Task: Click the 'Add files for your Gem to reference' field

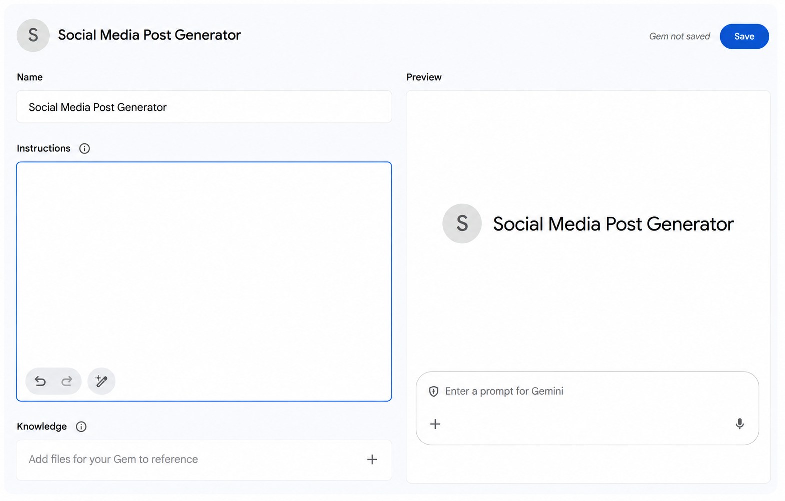Action: click(x=204, y=460)
